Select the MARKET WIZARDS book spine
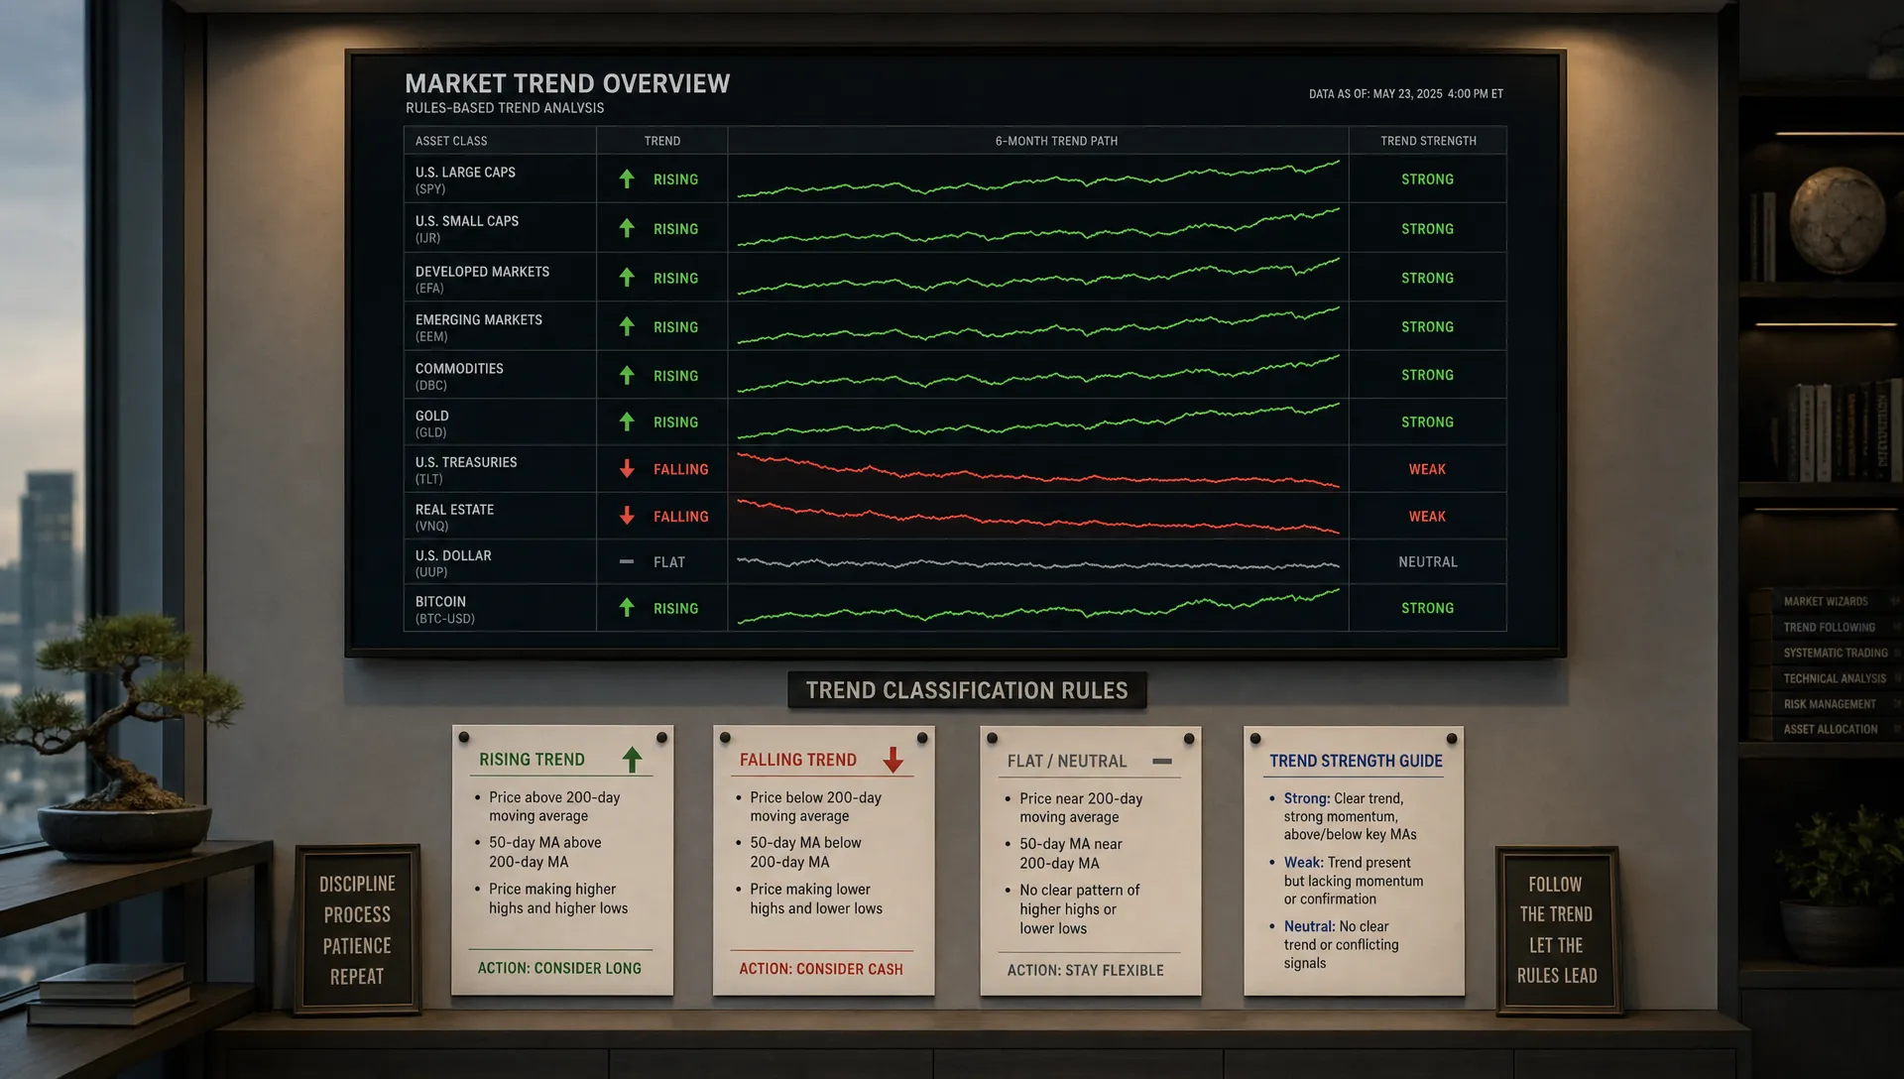The height and width of the screenshot is (1079, 1904). pos(1826,601)
